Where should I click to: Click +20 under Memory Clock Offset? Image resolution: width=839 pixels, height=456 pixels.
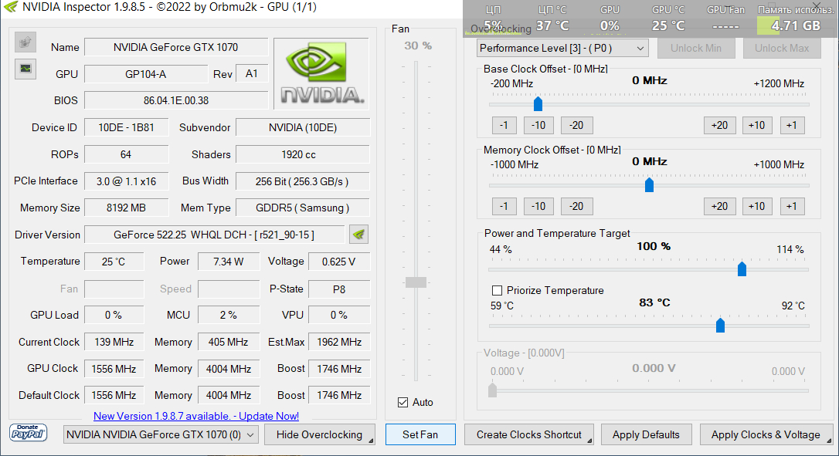tap(720, 206)
